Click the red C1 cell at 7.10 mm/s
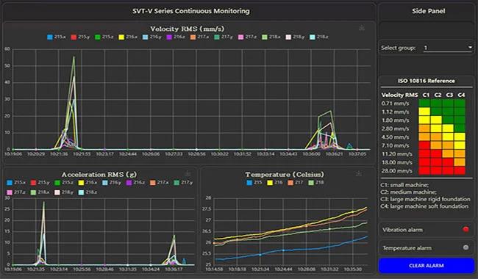The width and height of the screenshot is (478, 279). [424, 145]
